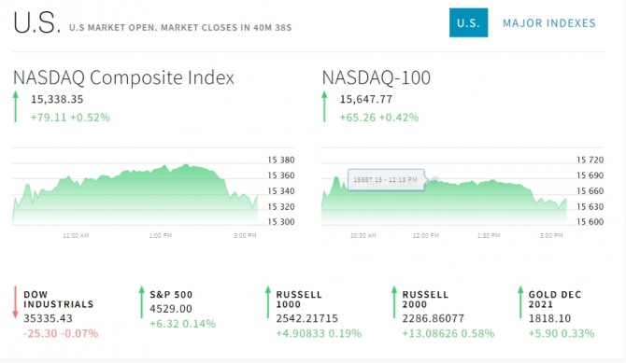Click NASDAQ-100 green up arrow
The height and width of the screenshot is (363, 626).
(x=324, y=106)
